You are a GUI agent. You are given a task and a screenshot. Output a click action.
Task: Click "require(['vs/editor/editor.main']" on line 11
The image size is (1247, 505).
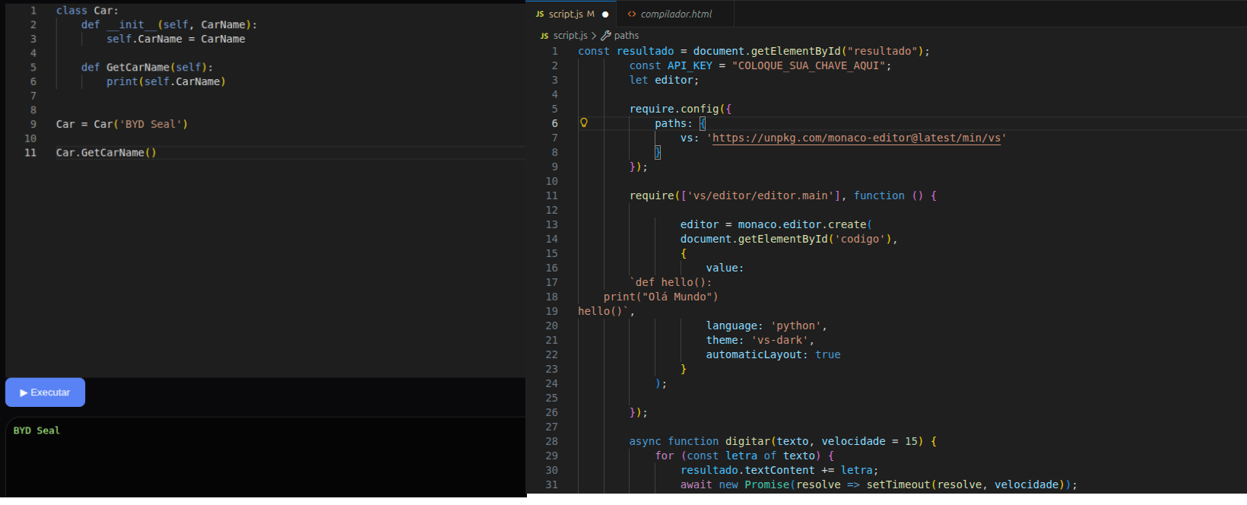(735, 195)
